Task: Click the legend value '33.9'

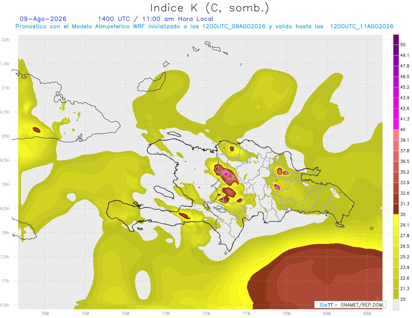Action: point(405,182)
